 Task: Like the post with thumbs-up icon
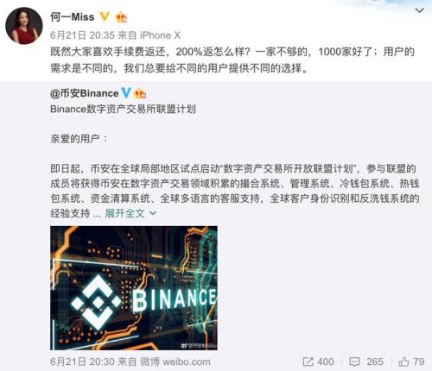coord(403,362)
